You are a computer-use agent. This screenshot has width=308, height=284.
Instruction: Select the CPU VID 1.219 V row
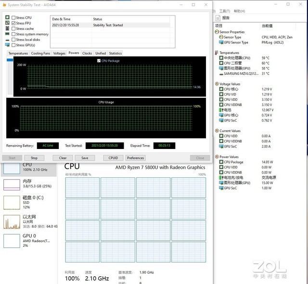[x=246, y=95]
